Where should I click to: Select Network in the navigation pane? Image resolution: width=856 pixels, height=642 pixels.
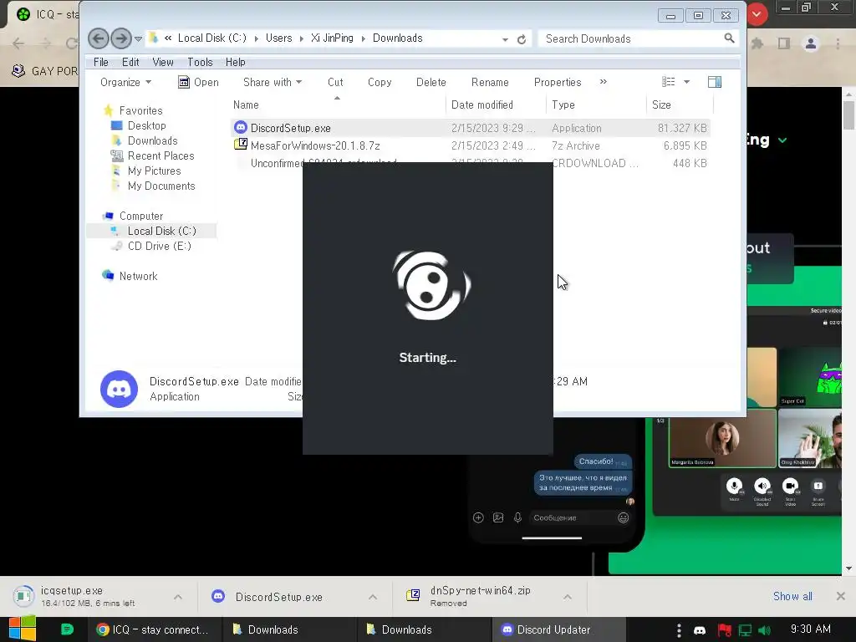click(x=138, y=276)
